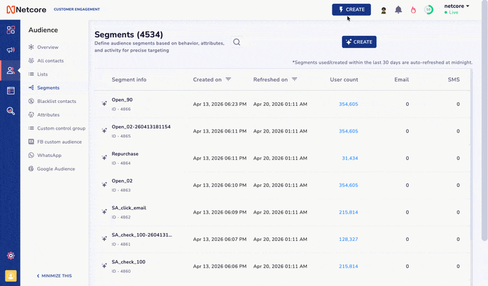Screen dimensions: 488x286
Task: Click the search magnifier beside Segments heading
Action: [x=237, y=42]
